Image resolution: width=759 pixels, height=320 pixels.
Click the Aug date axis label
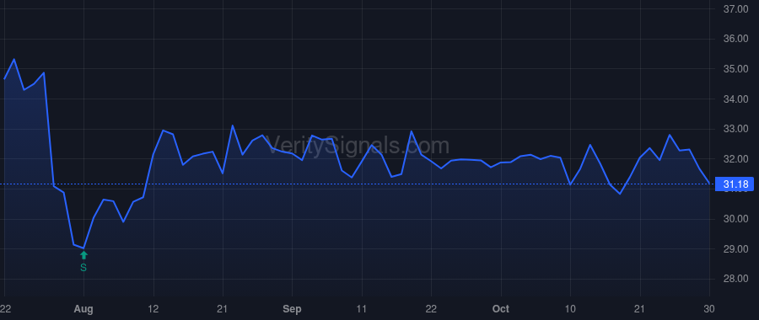(83, 309)
